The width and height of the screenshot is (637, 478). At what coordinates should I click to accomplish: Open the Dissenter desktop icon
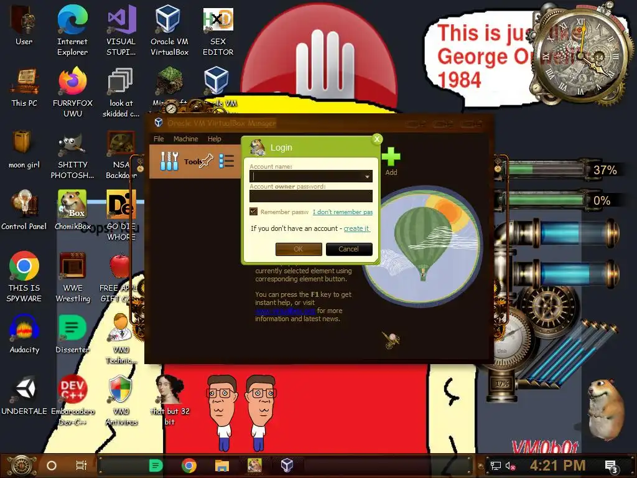click(72, 334)
